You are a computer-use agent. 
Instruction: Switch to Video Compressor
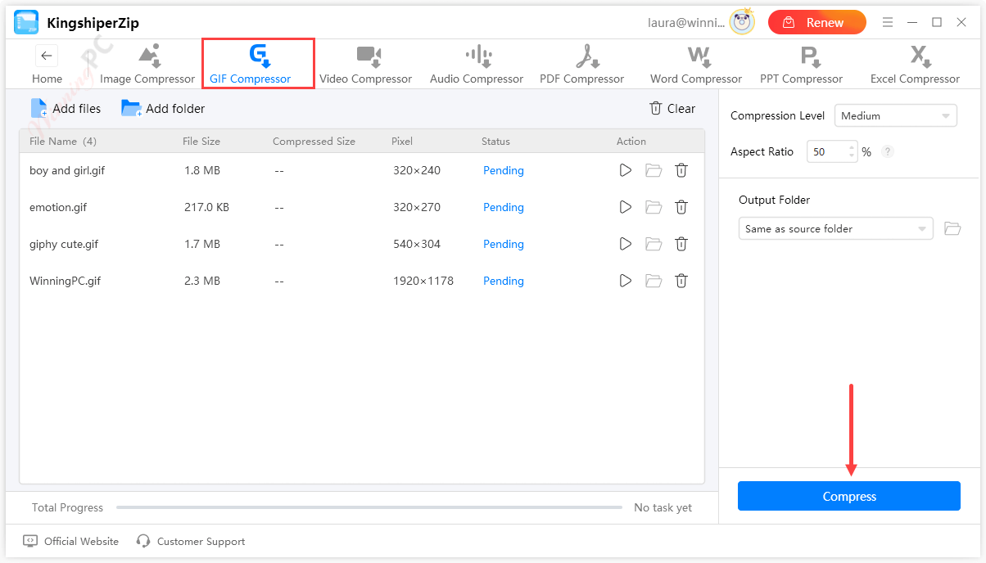(x=365, y=64)
